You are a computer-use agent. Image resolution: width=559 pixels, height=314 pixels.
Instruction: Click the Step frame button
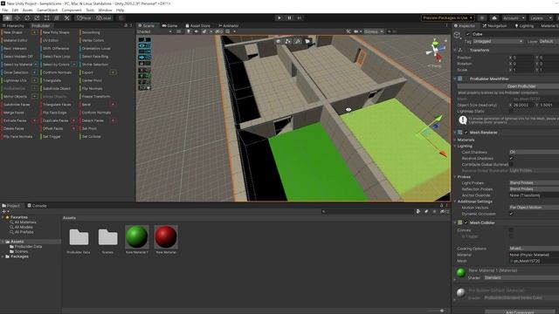point(299,17)
